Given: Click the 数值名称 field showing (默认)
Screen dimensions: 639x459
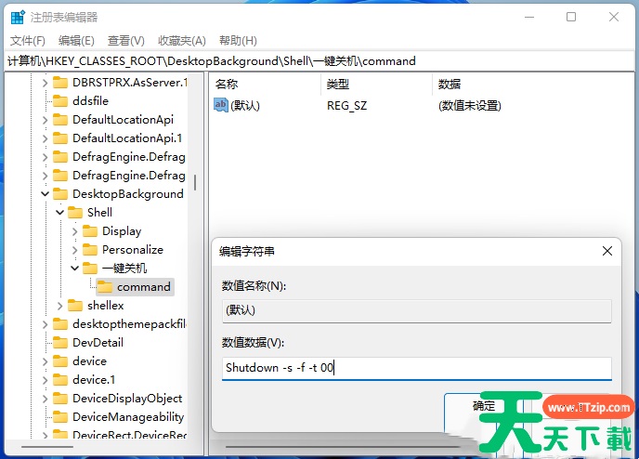Looking at the screenshot, I should pyautogui.click(x=416, y=310).
